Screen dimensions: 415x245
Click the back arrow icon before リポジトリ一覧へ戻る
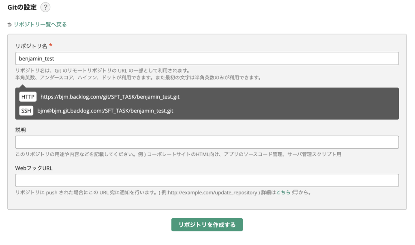point(10,25)
